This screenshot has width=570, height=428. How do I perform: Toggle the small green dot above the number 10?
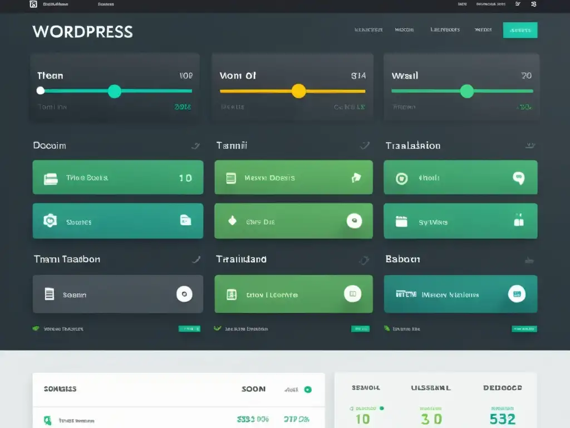coord(382,408)
